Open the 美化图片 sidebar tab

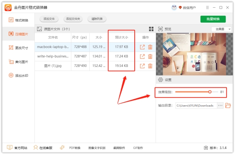[18, 62]
